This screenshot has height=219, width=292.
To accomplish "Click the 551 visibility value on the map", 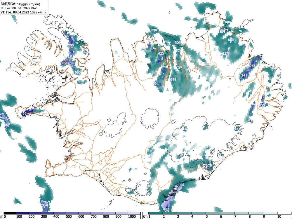I will 237,129.
